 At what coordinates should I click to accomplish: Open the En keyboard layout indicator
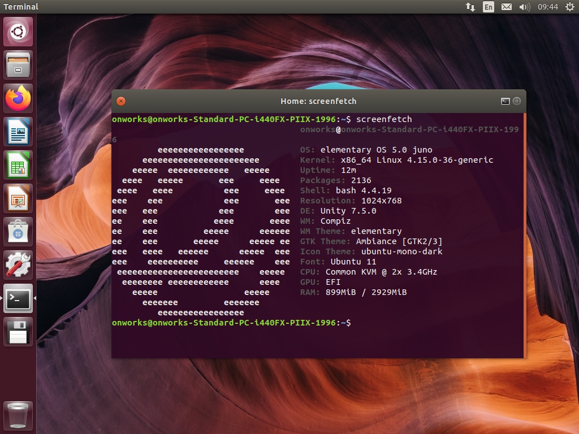click(x=488, y=7)
